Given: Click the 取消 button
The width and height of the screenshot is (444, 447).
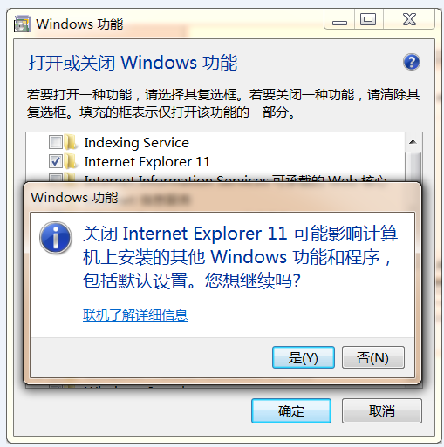Looking at the screenshot, I should [x=382, y=410].
